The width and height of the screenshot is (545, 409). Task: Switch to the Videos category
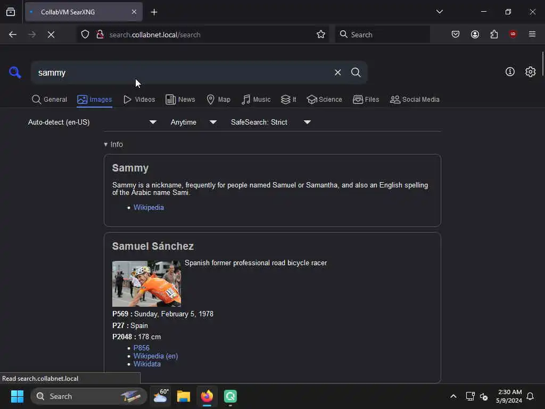(139, 100)
